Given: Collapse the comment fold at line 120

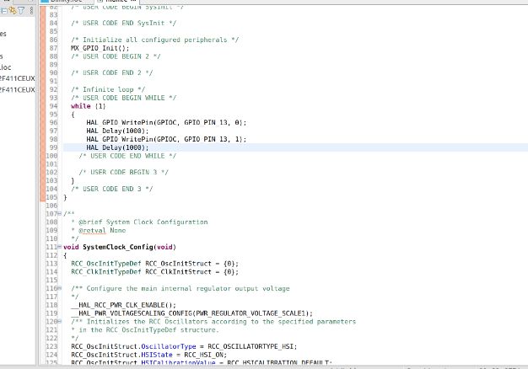Looking at the screenshot, I should 60,322.
